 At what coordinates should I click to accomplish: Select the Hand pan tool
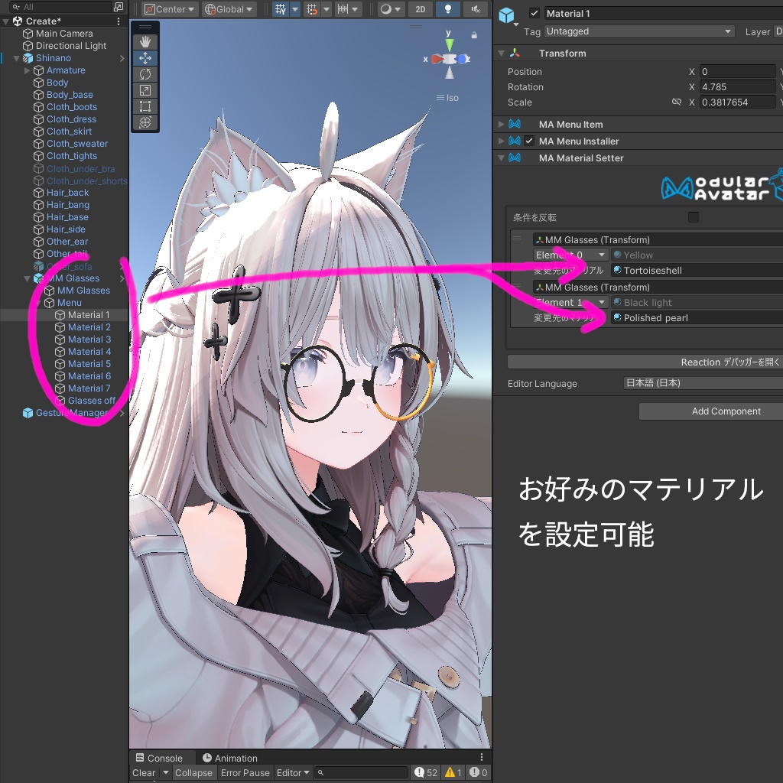coord(145,41)
